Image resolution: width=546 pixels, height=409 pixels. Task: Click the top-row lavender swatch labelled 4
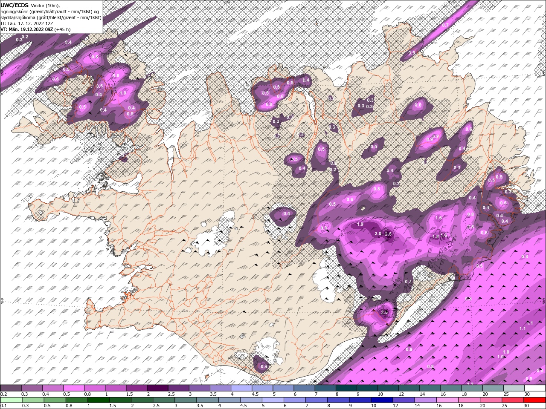(241, 388)
